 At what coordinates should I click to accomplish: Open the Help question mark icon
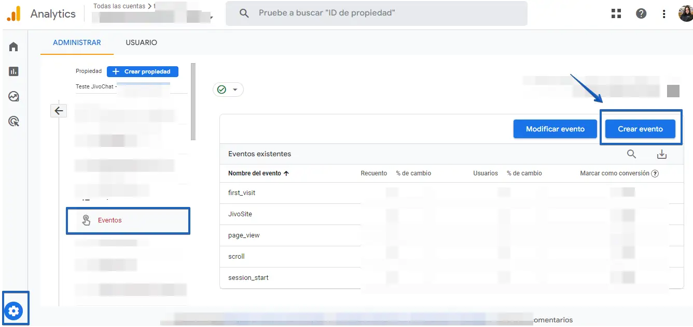641,14
